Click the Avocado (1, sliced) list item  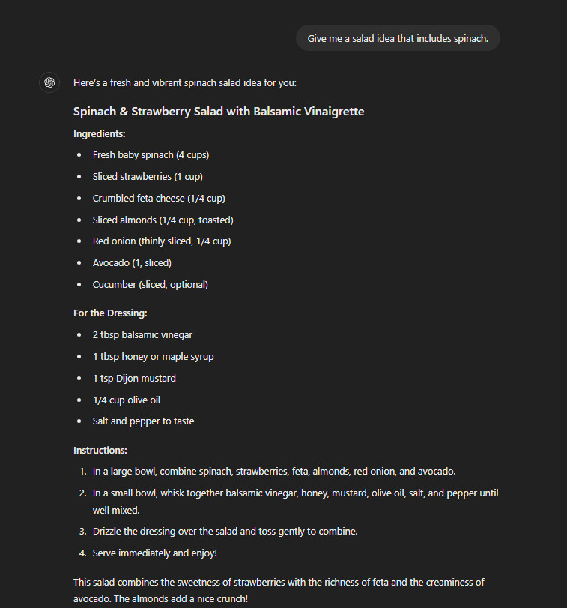tap(132, 263)
